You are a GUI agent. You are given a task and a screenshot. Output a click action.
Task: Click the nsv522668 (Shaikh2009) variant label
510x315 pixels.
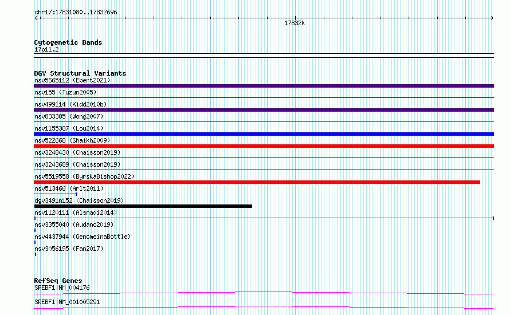point(72,140)
